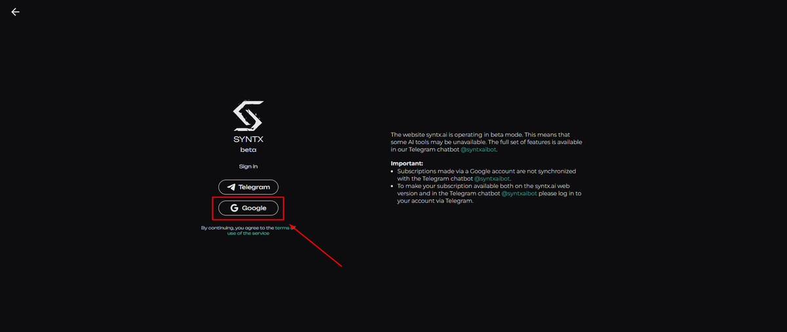Click the 'beta' label under SYNTX
Screen dimensions: 787x332
coord(249,150)
